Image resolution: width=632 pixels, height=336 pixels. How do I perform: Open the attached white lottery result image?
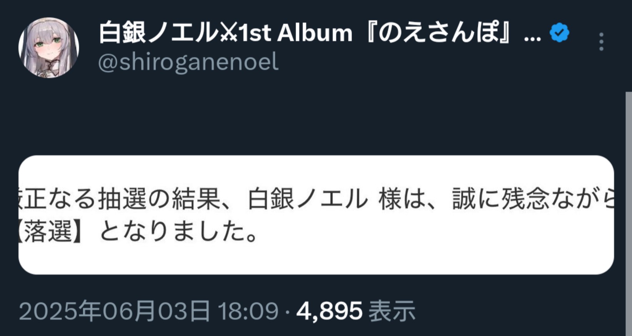point(316,215)
